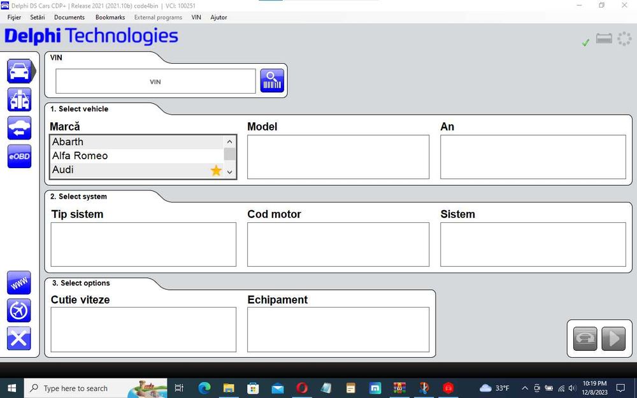This screenshot has height=398, width=637.
Task: Click the green checkmark status icon
Action: 585,42
